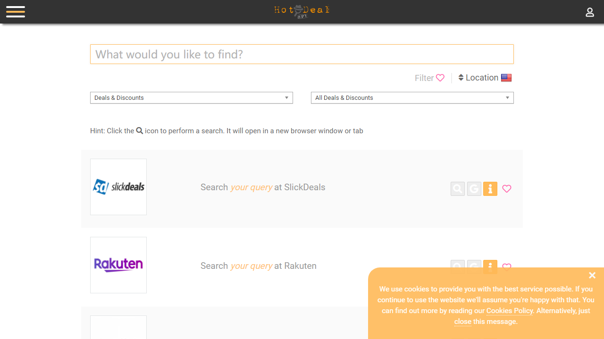604x339 pixels.
Task: Expand the Deals & Discounts category dropdown
Action: coord(191,98)
